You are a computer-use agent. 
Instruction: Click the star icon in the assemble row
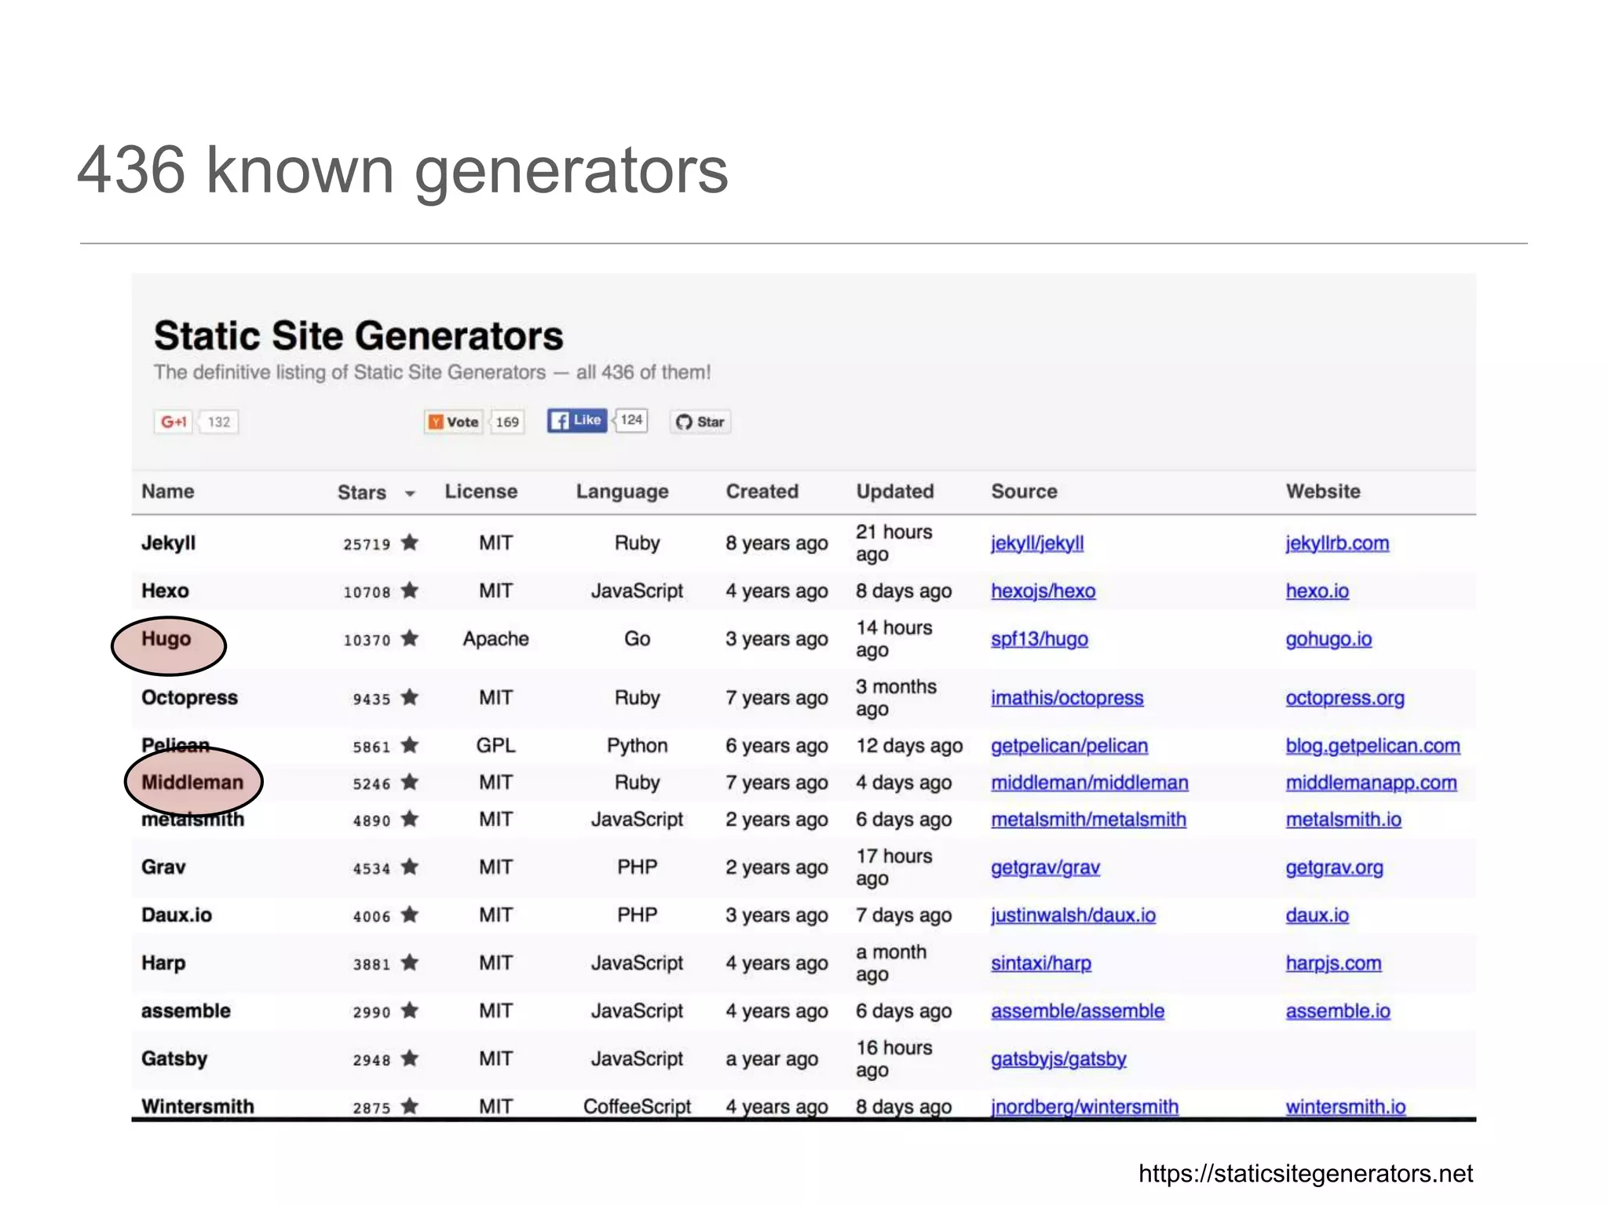410,1010
